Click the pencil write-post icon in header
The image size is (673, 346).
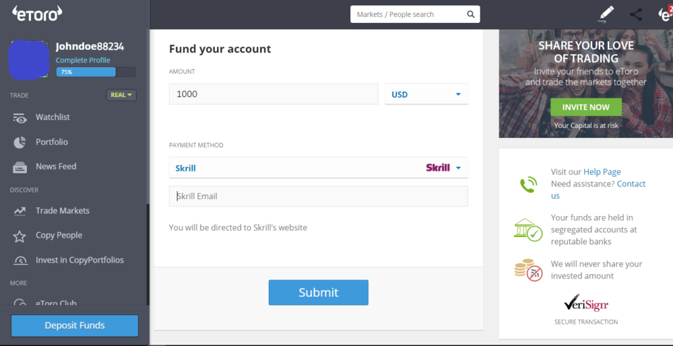[605, 14]
